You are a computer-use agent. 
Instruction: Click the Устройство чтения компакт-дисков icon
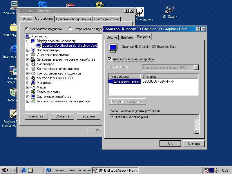[33, 101]
